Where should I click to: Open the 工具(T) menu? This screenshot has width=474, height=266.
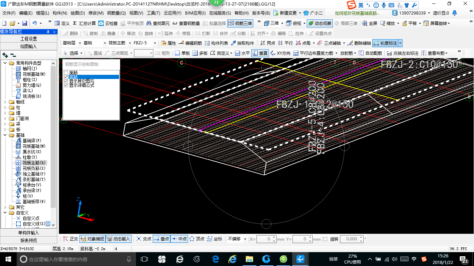click(x=153, y=13)
